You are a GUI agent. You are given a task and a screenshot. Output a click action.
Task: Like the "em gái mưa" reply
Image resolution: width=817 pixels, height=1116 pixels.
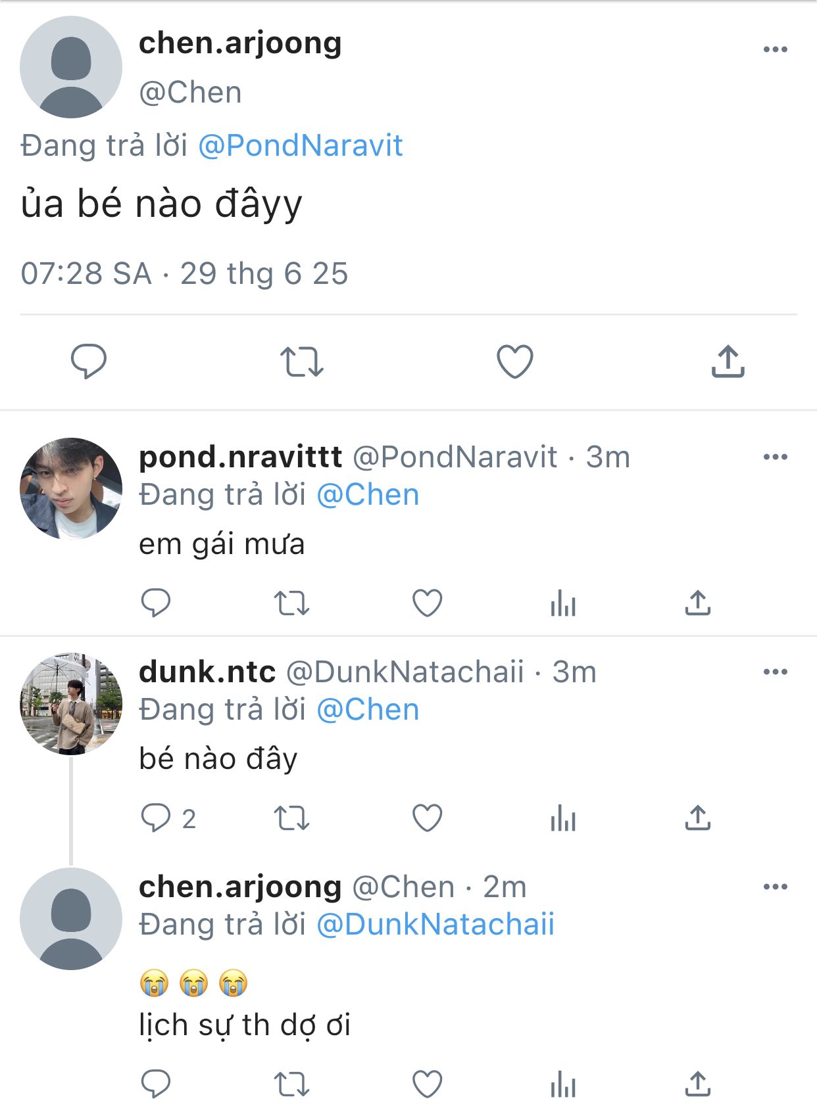pos(427,603)
